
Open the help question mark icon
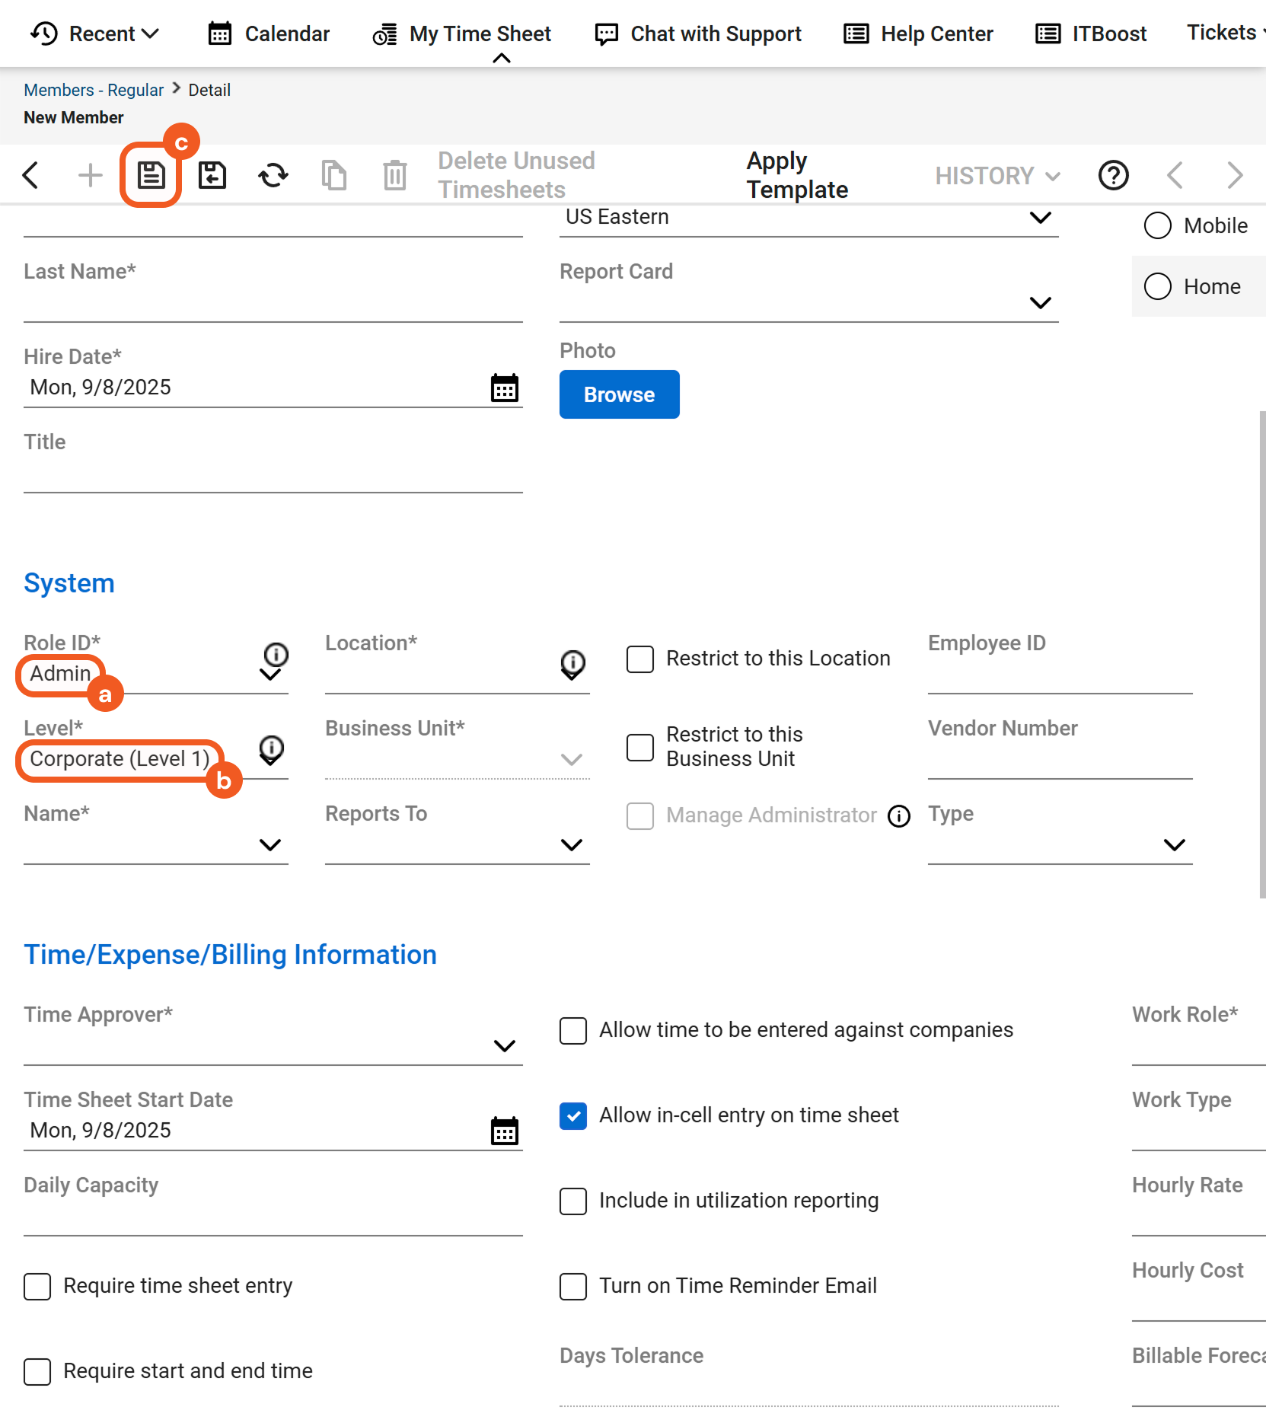point(1113,175)
